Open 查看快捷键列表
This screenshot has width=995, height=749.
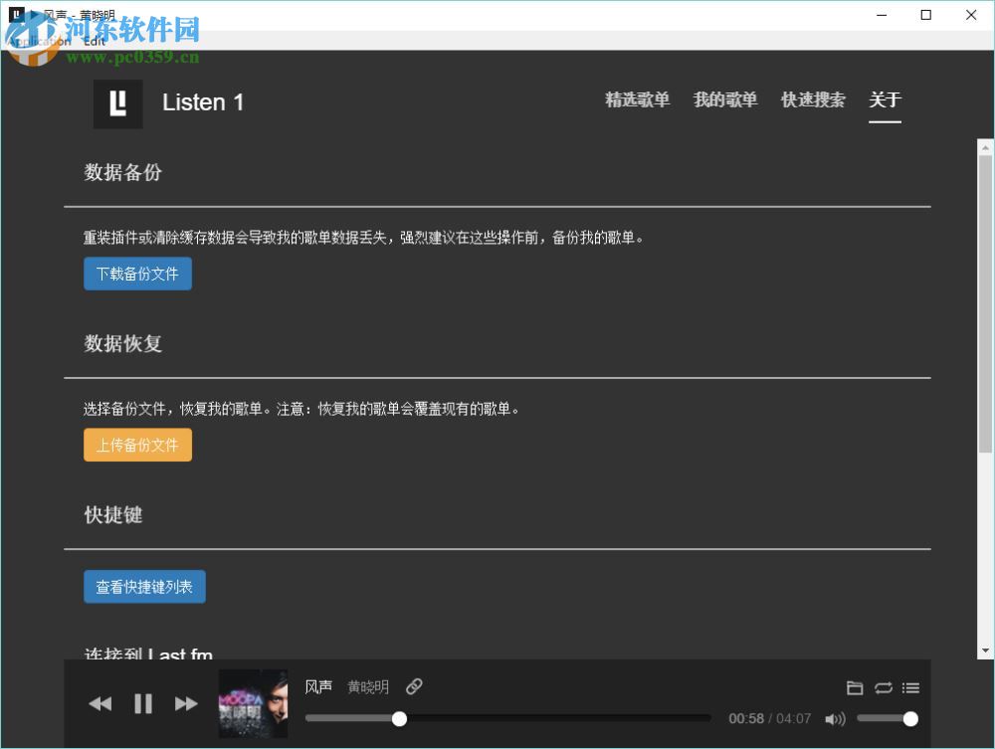144,587
